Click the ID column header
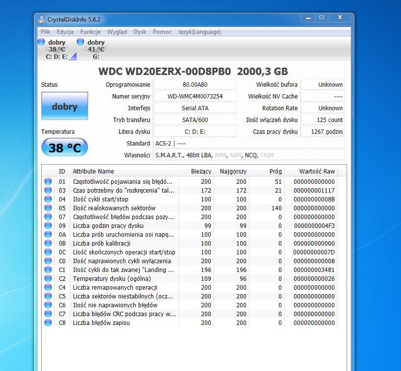Screen dimensions: 401x371 pyautogui.click(x=62, y=172)
